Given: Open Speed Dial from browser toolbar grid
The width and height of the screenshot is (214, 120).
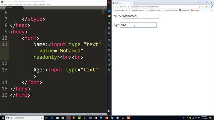Looking at the screenshot, I should pyautogui.click(x=124, y=7).
